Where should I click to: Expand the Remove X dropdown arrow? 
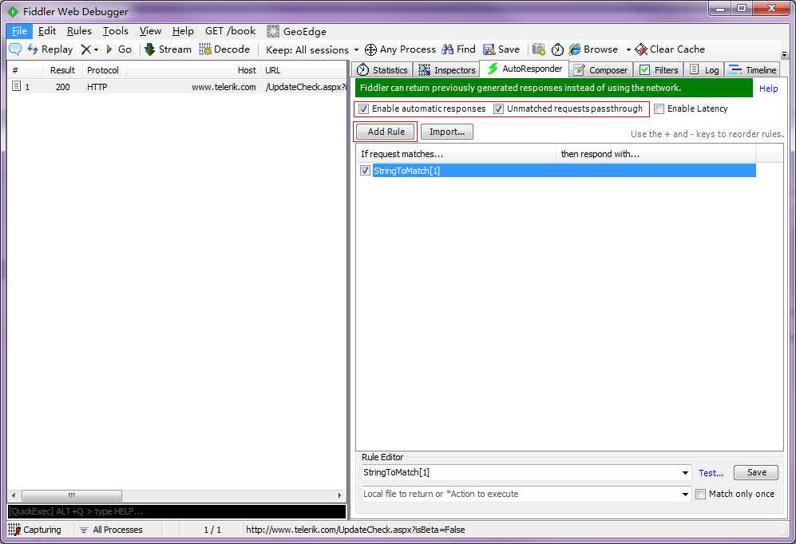pyautogui.click(x=96, y=49)
